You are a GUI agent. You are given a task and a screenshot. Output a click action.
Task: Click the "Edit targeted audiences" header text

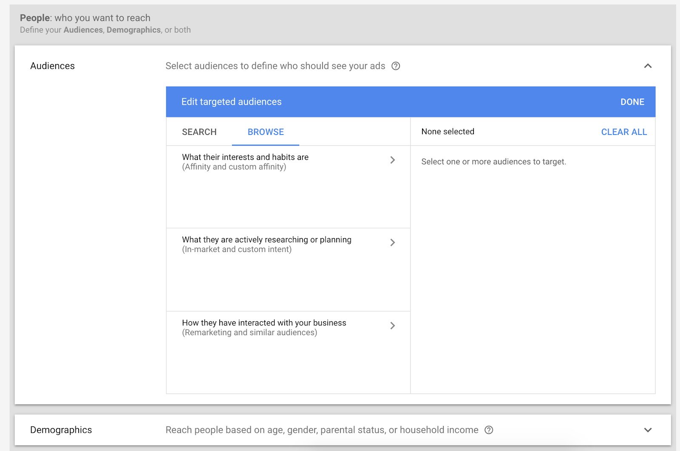(x=231, y=102)
